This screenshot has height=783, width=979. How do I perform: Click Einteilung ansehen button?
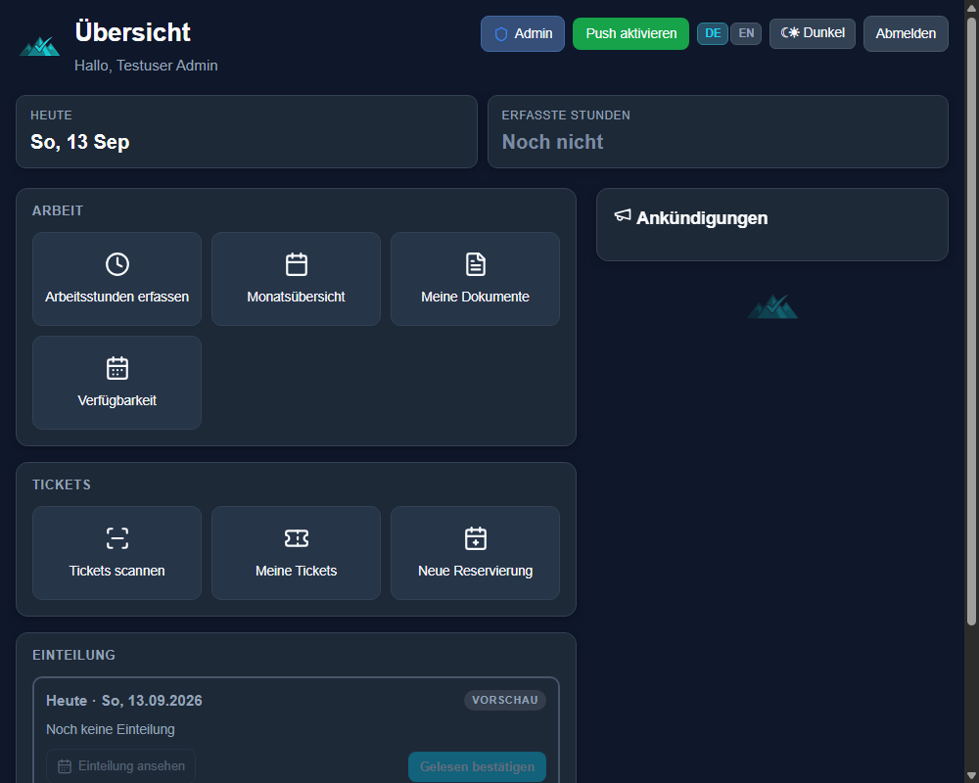click(120, 765)
